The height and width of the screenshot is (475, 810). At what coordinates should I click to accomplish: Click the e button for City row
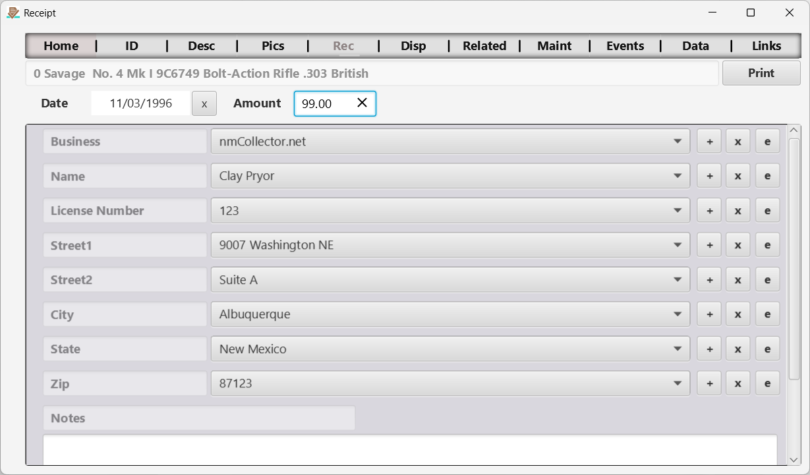pos(767,314)
